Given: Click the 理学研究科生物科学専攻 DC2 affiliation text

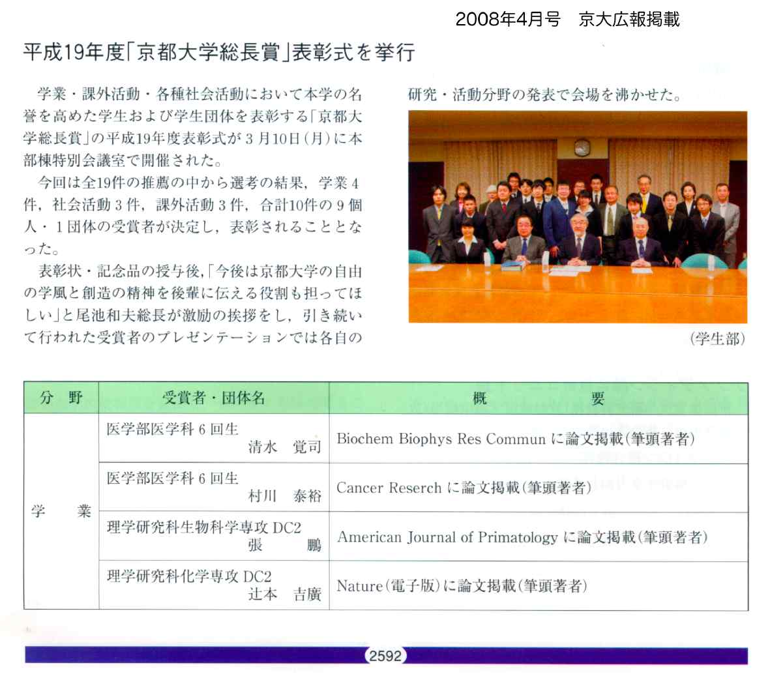Looking at the screenshot, I should pyautogui.click(x=204, y=527).
